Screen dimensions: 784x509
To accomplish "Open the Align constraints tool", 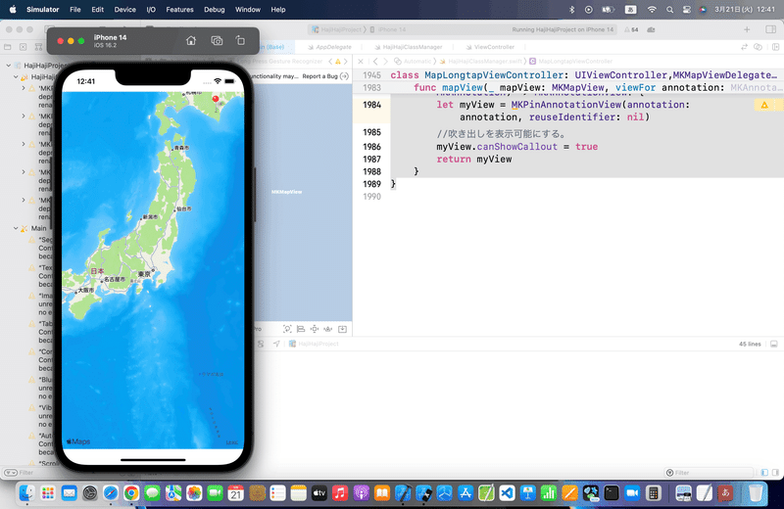I will click(301, 329).
